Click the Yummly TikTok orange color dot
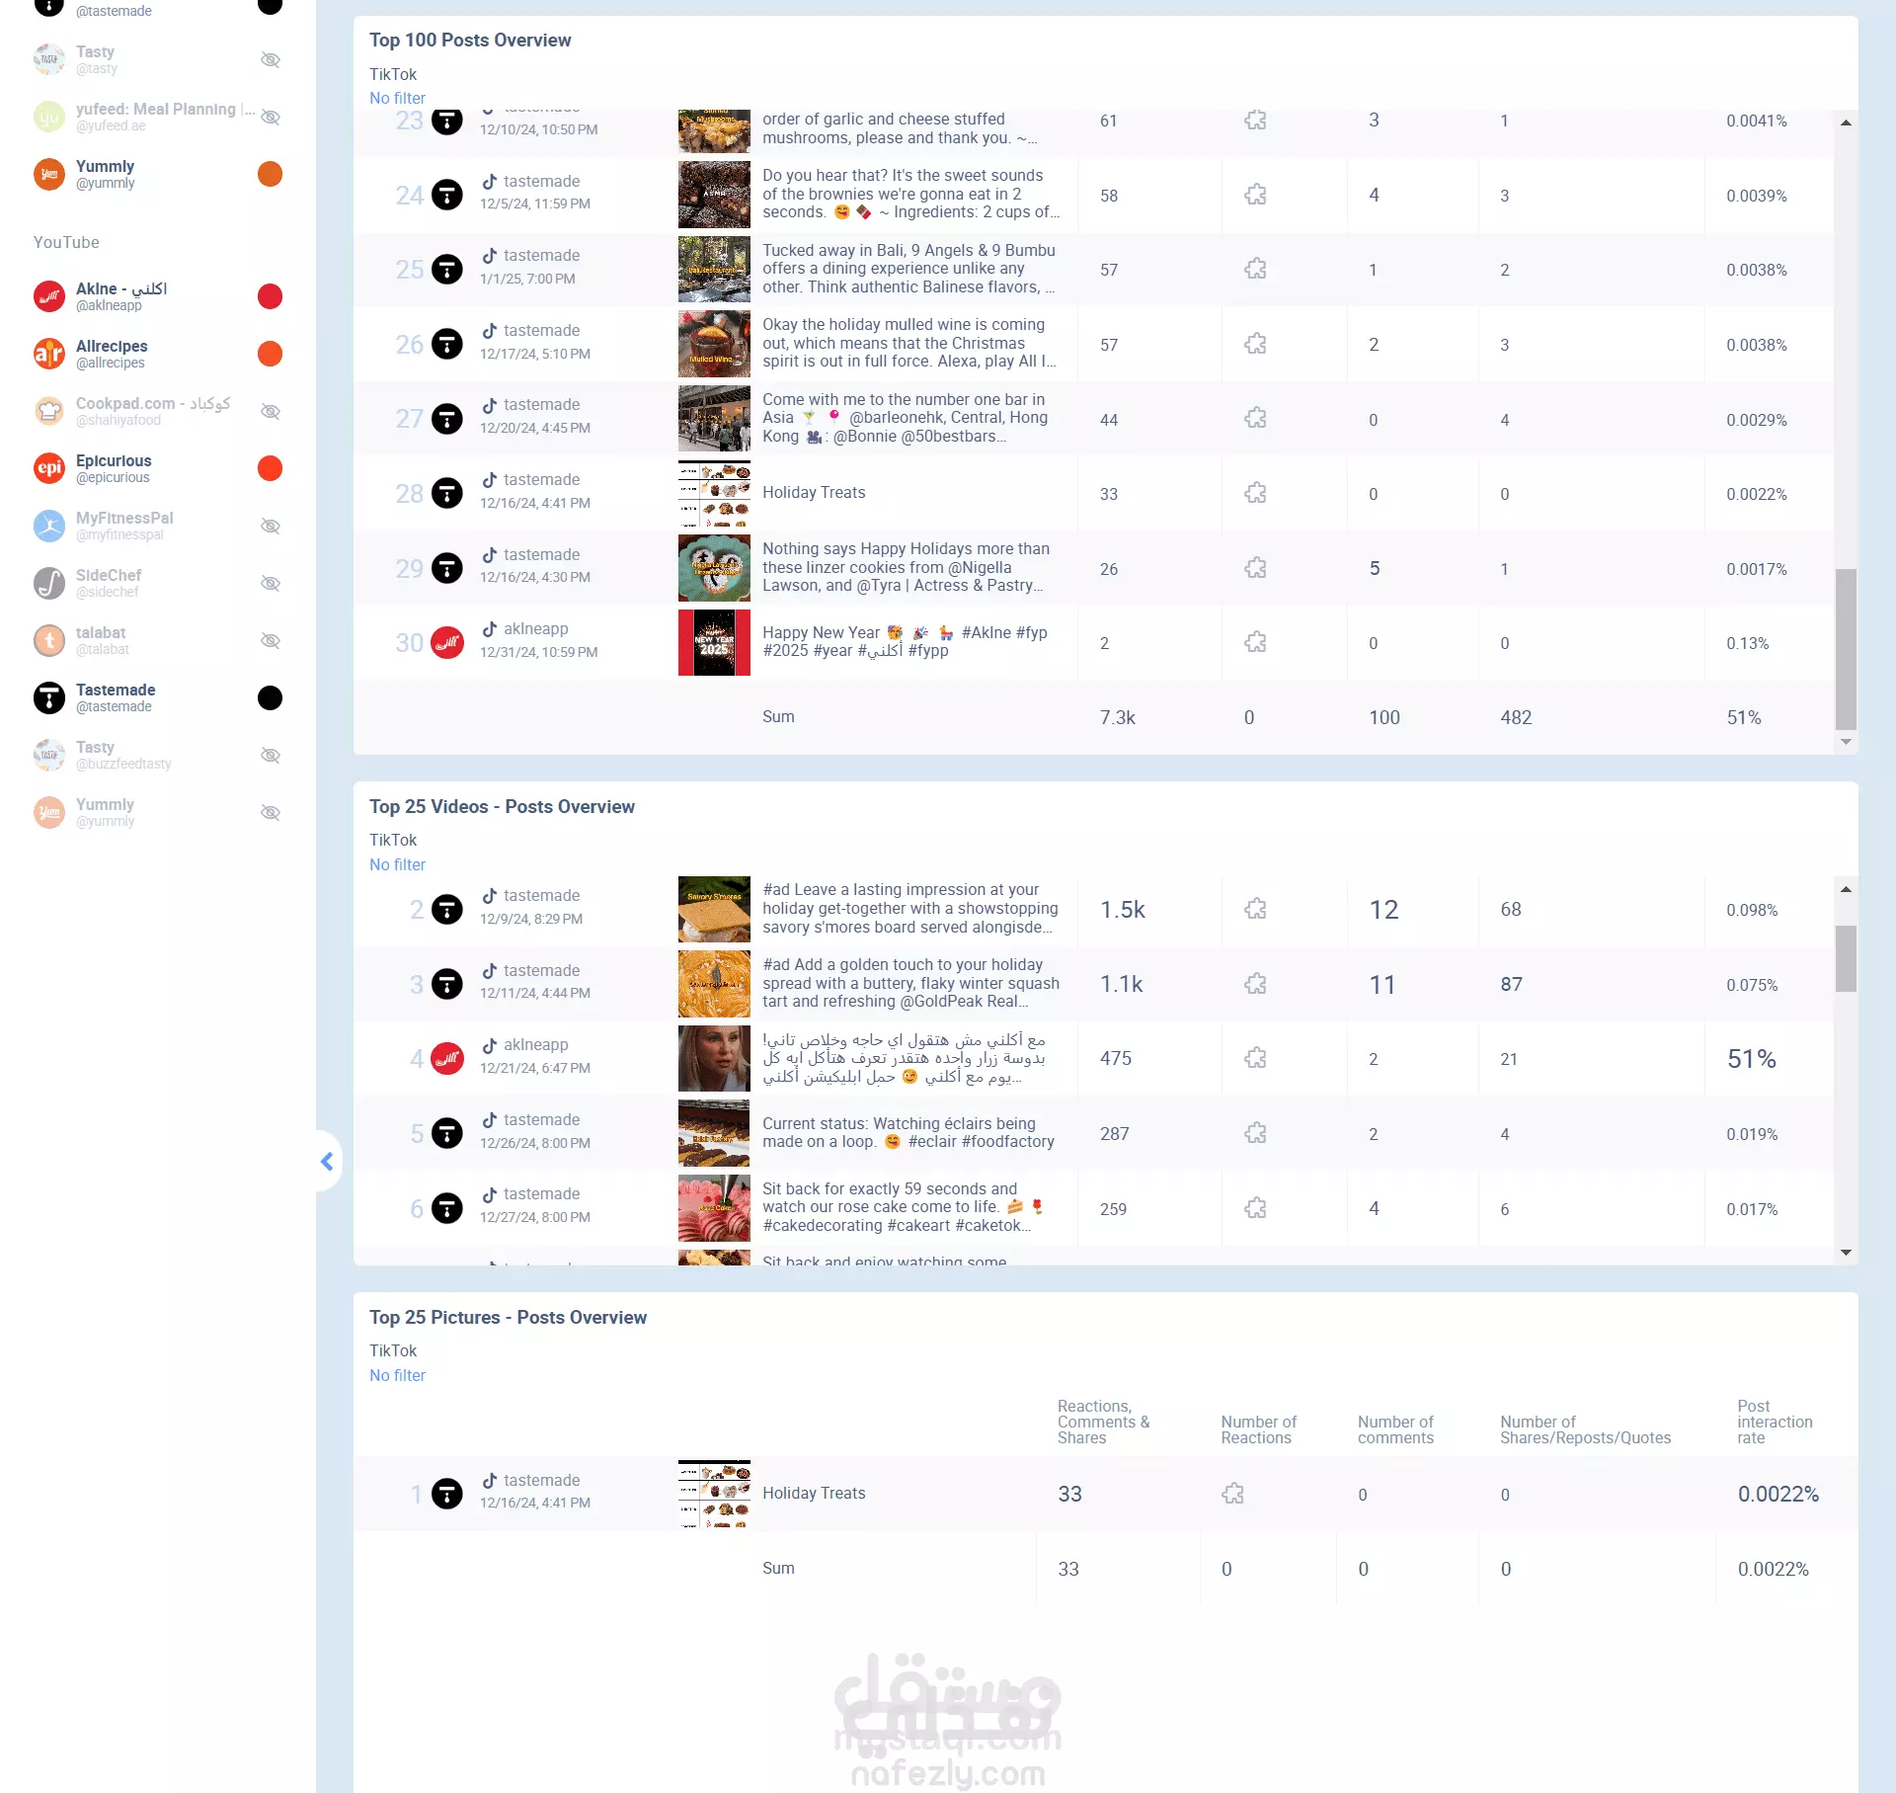The image size is (1896, 1793). click(x=270, y=174)
